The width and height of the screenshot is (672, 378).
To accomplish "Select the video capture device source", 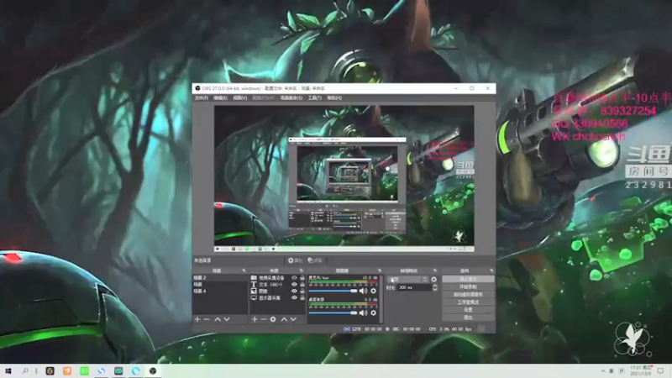I will [271, 278].
